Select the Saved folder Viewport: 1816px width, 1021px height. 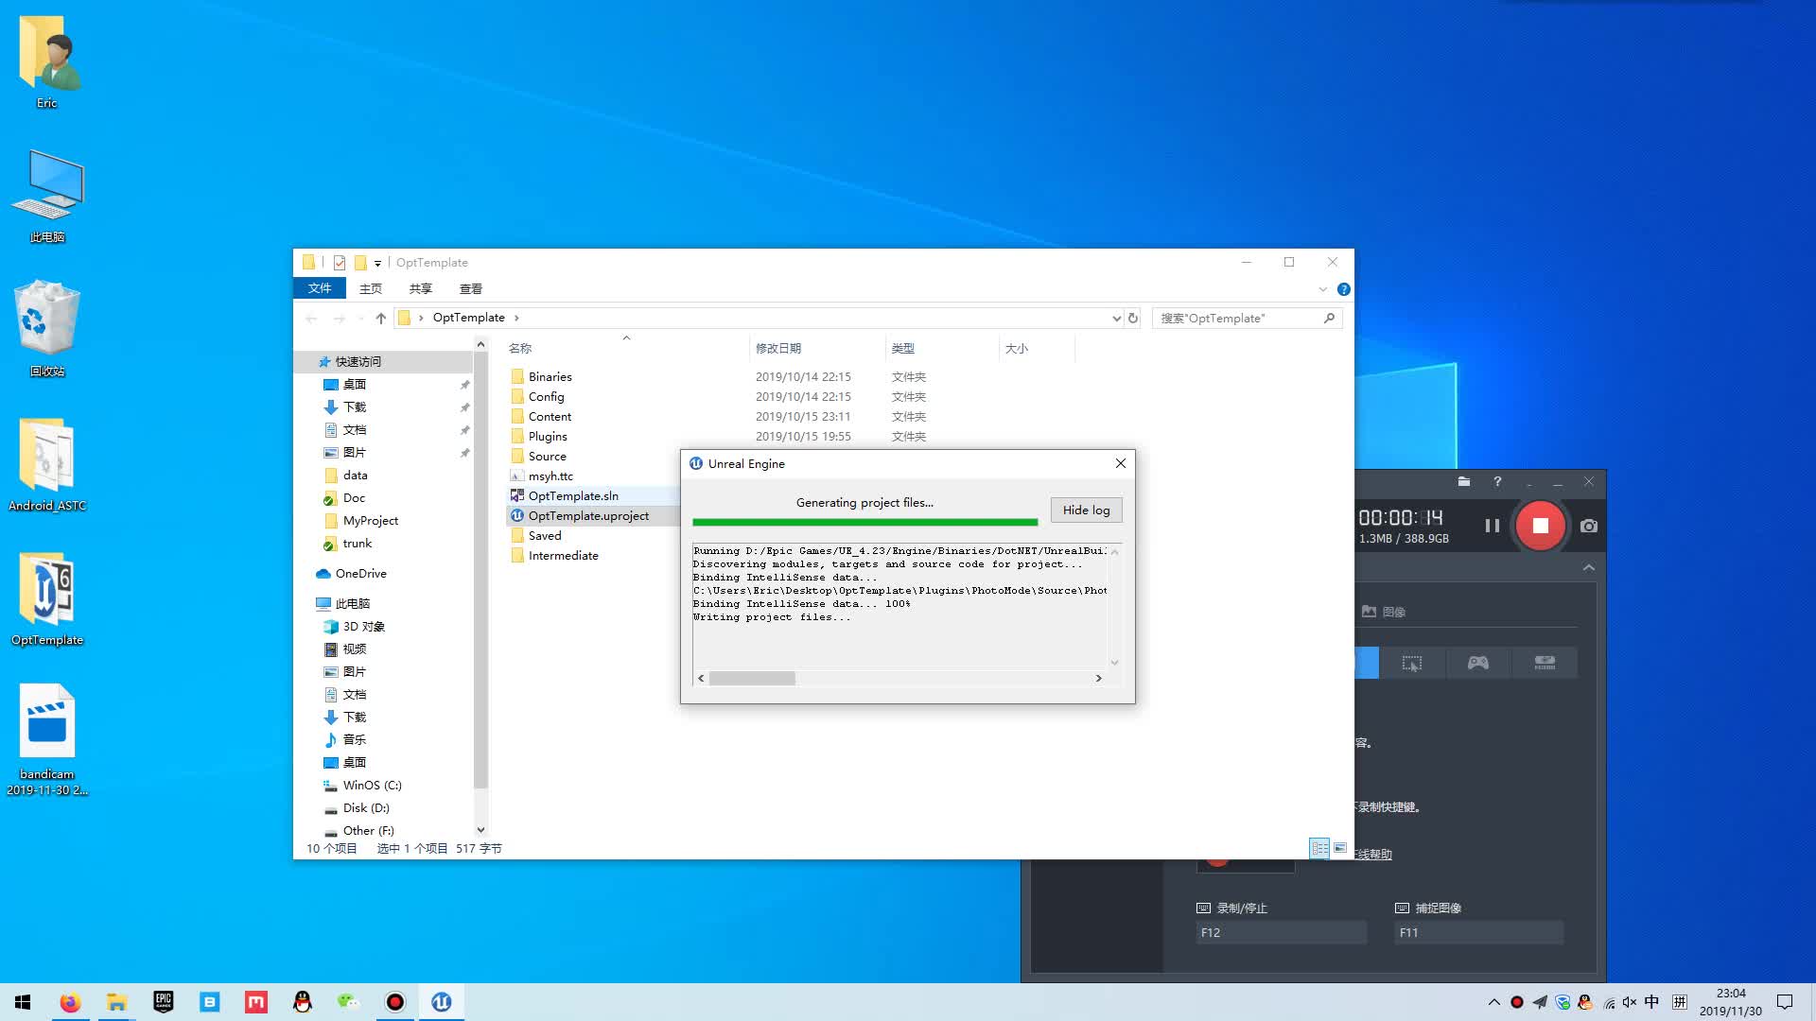click(545, 535)
